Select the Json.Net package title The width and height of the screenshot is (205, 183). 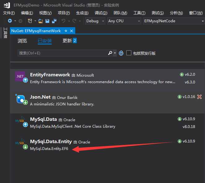tap(40, 97)
